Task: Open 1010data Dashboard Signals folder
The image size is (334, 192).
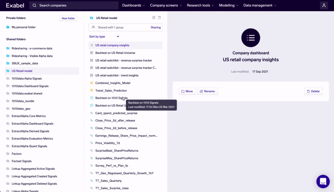Action: coord(30,86)
